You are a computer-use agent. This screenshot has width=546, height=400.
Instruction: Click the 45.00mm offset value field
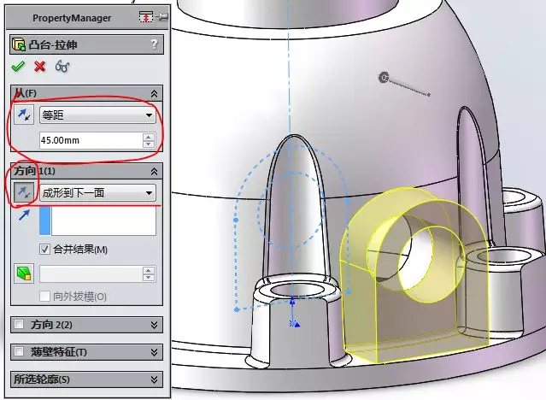point(91,140)
